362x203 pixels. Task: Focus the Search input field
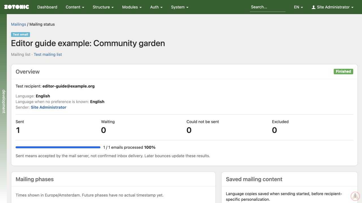[x=268, y=7]
